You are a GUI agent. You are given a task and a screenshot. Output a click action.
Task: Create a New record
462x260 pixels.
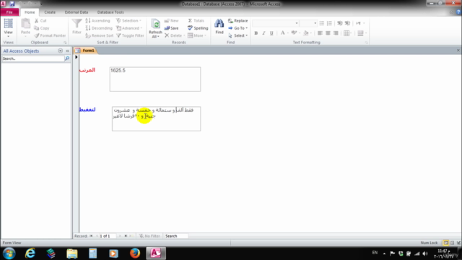172,21
